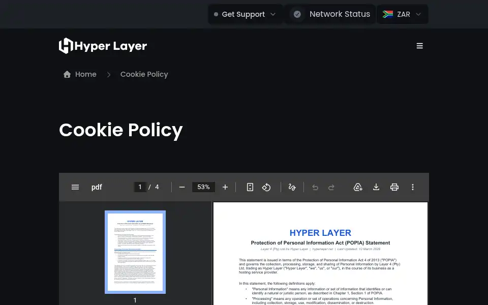Click the South African flag icon
Image resolution: width=488 pixels, height=305 pixels.
point(388,14)
